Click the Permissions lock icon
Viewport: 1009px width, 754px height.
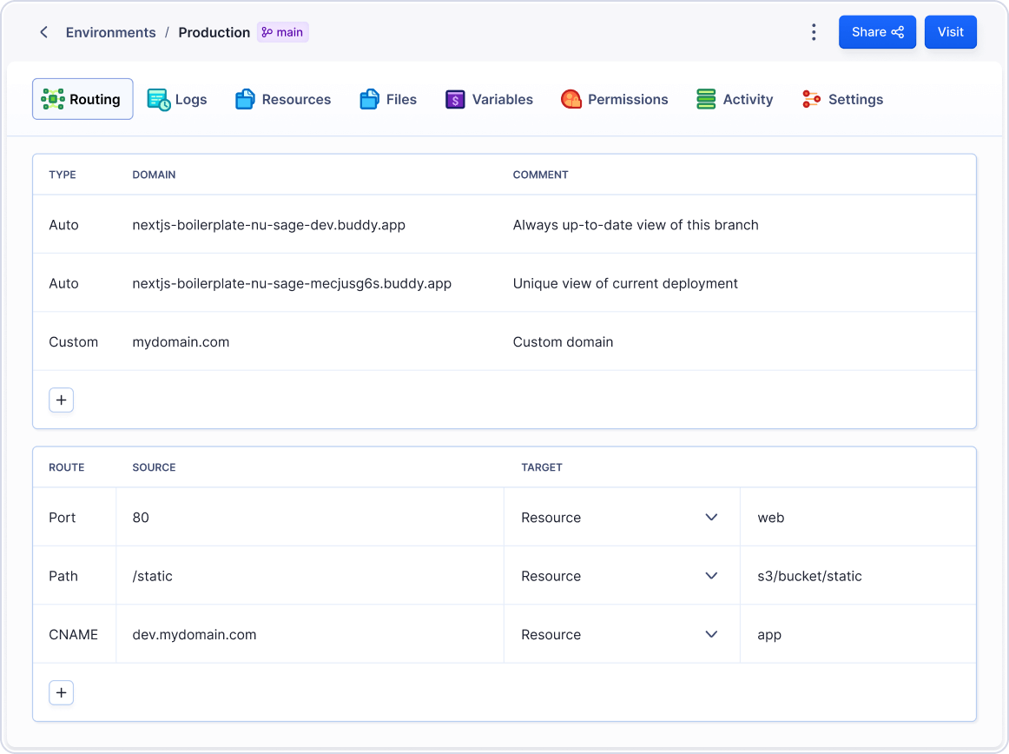click(570, 99)
